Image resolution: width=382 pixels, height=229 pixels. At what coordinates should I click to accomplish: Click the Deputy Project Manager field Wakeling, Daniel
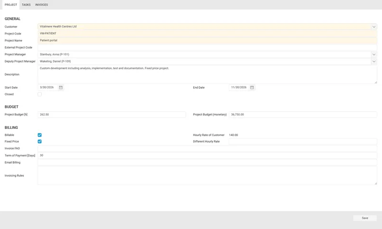pyautogui.click(x=204, y=62)
